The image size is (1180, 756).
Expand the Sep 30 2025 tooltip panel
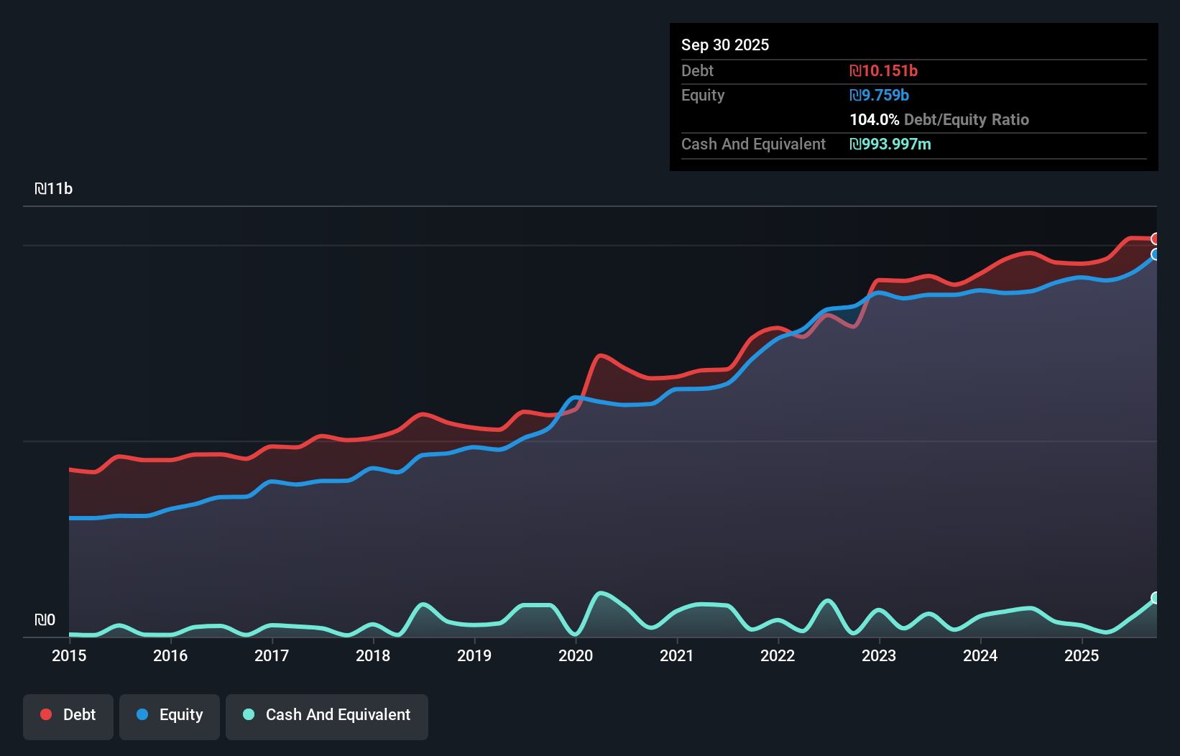point(725,45)
